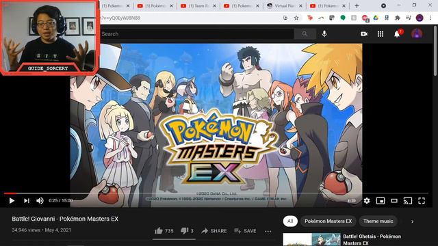Open Chrome's three-dot menu
The height and width of the screenshot is (246, 438).
(x=430, y=18)
